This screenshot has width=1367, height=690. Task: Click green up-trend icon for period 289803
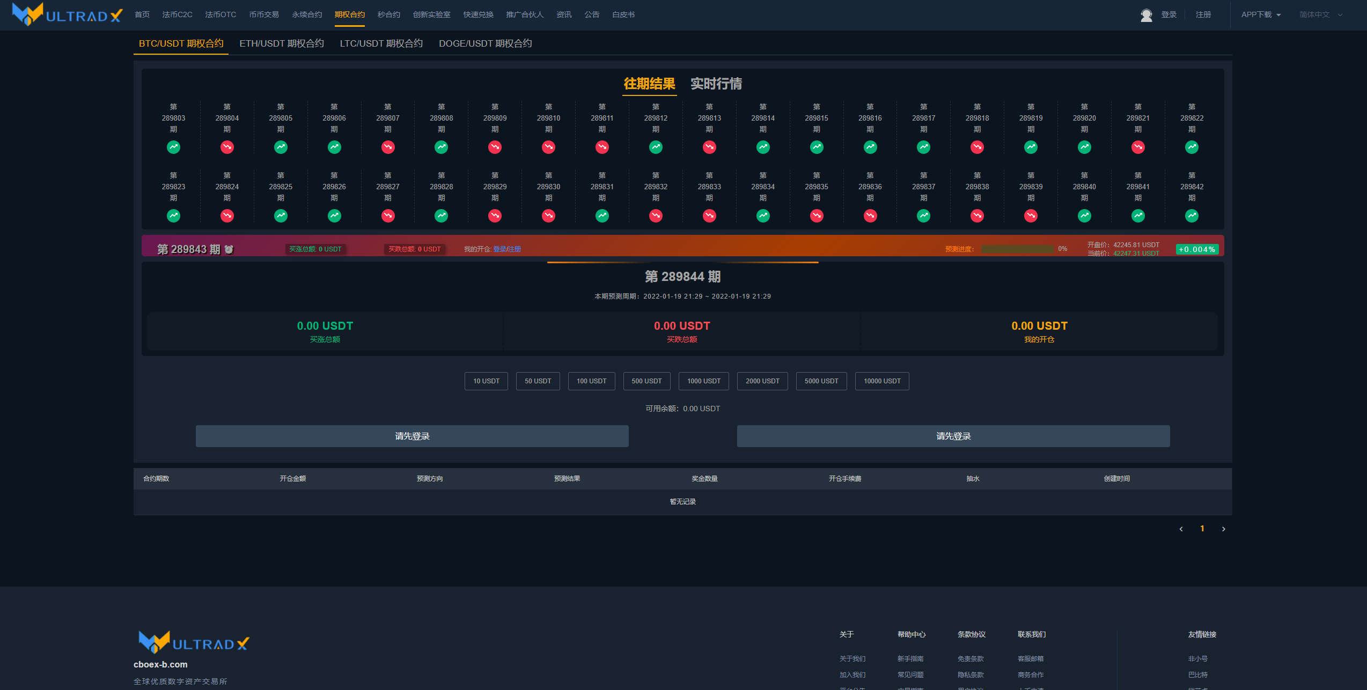(173, 147)
